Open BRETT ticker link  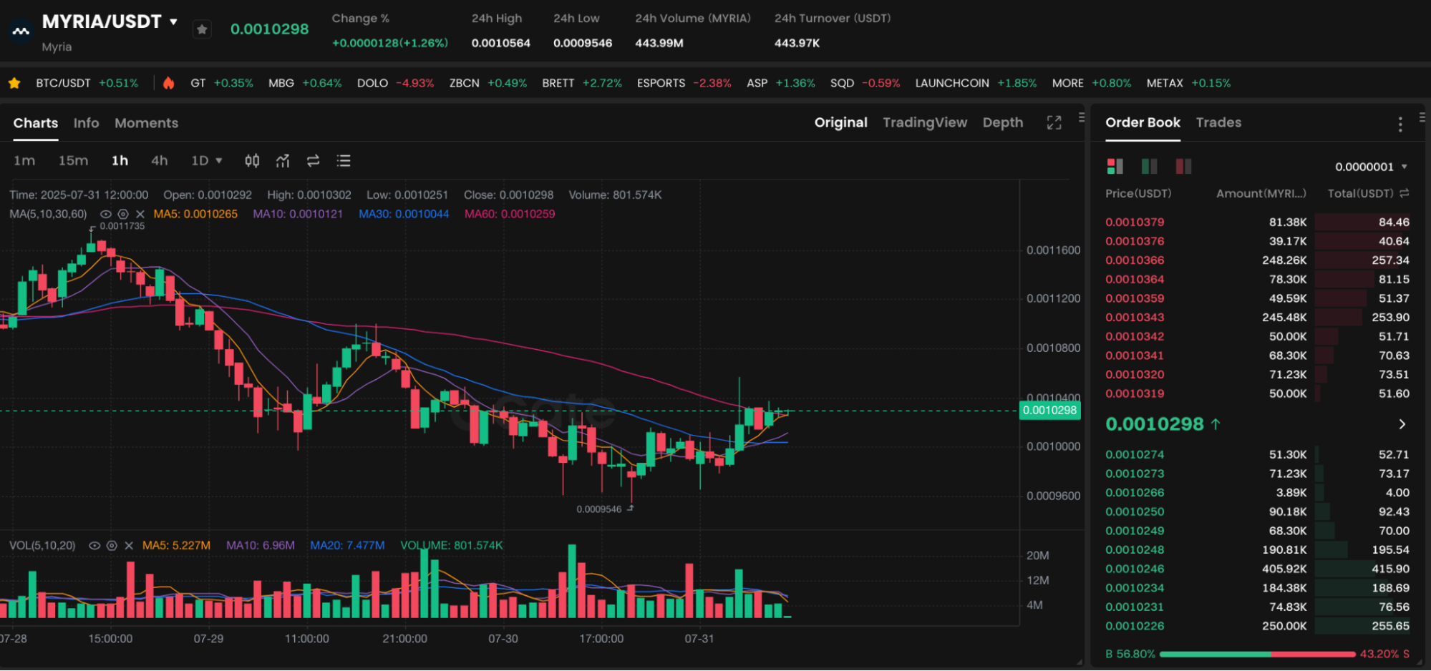pyautogui.click(x=582, y=83)
